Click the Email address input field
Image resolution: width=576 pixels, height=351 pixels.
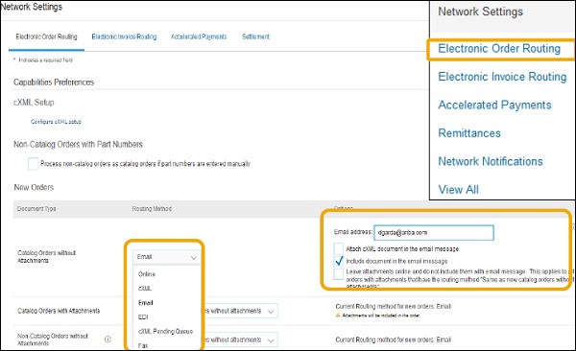(x=434, y=232)
